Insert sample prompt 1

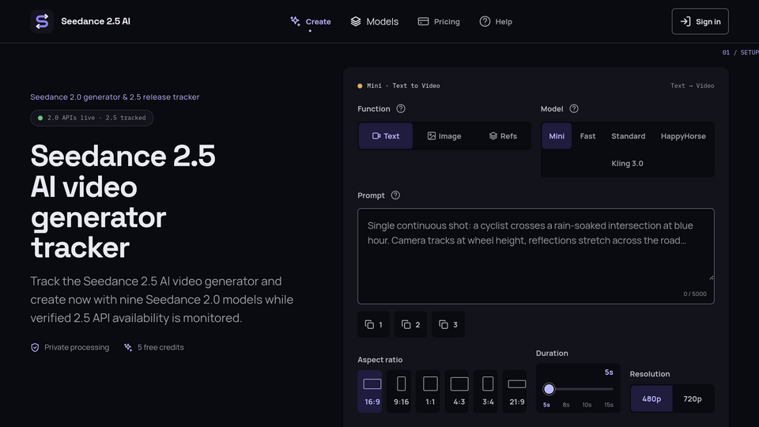tap(374, 324)
